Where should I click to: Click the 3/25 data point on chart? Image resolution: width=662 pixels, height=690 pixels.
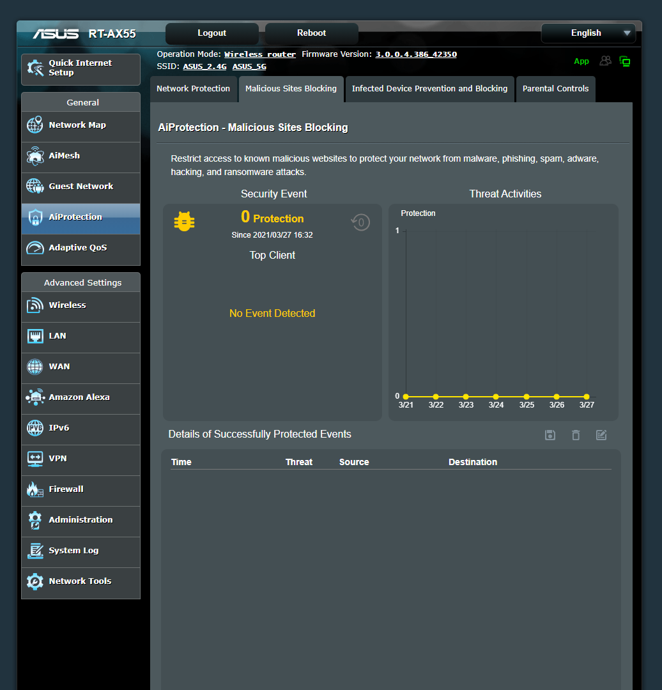tap(527, 397)
